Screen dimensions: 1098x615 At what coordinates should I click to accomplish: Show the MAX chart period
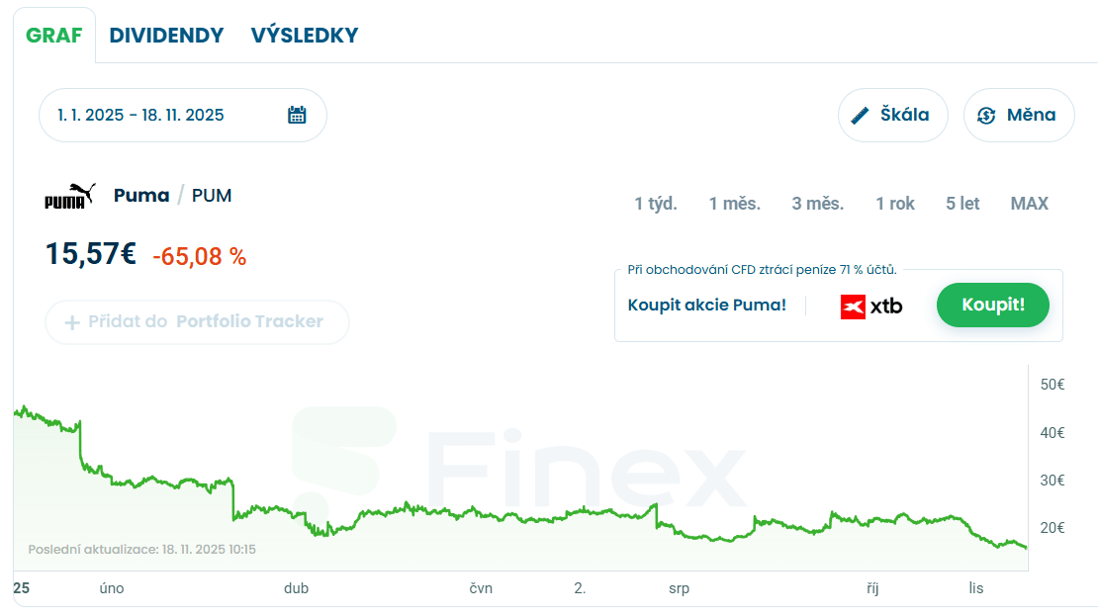[x=1029, y=204]
